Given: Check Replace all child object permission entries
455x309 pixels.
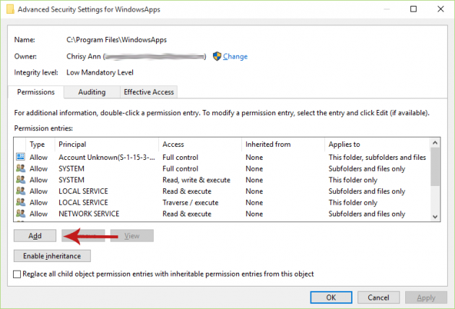Looking at the screenshot, I should (x=17, y=274).
